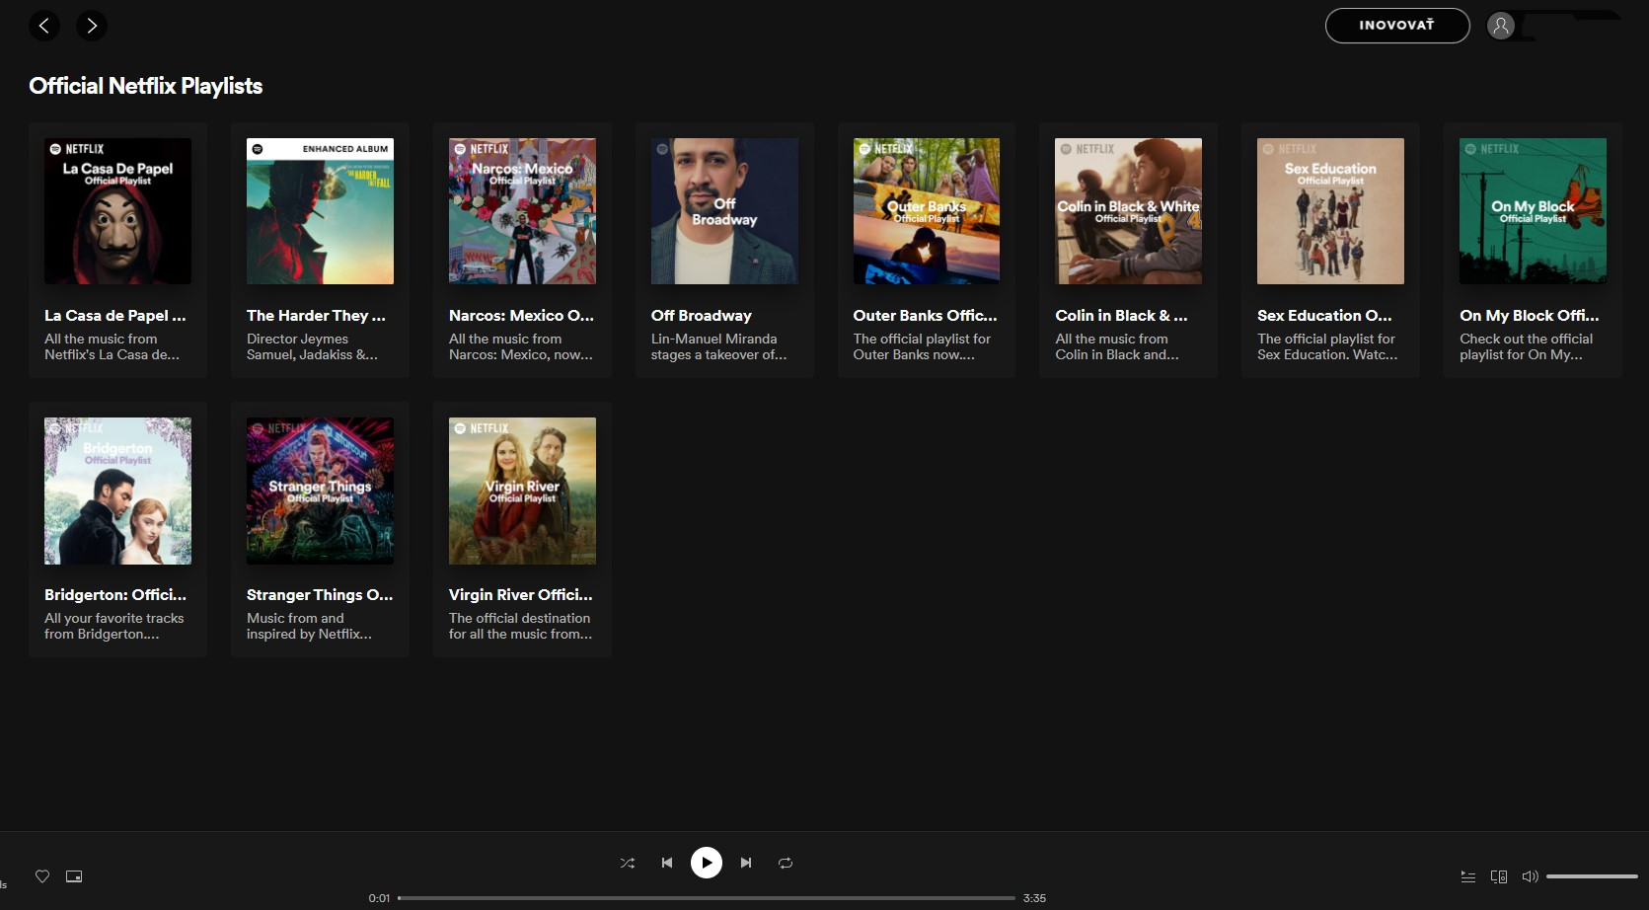1649x910 pixels.
Task: Click the Inovovať upgrade button
Action: [x=1396, y=26]
